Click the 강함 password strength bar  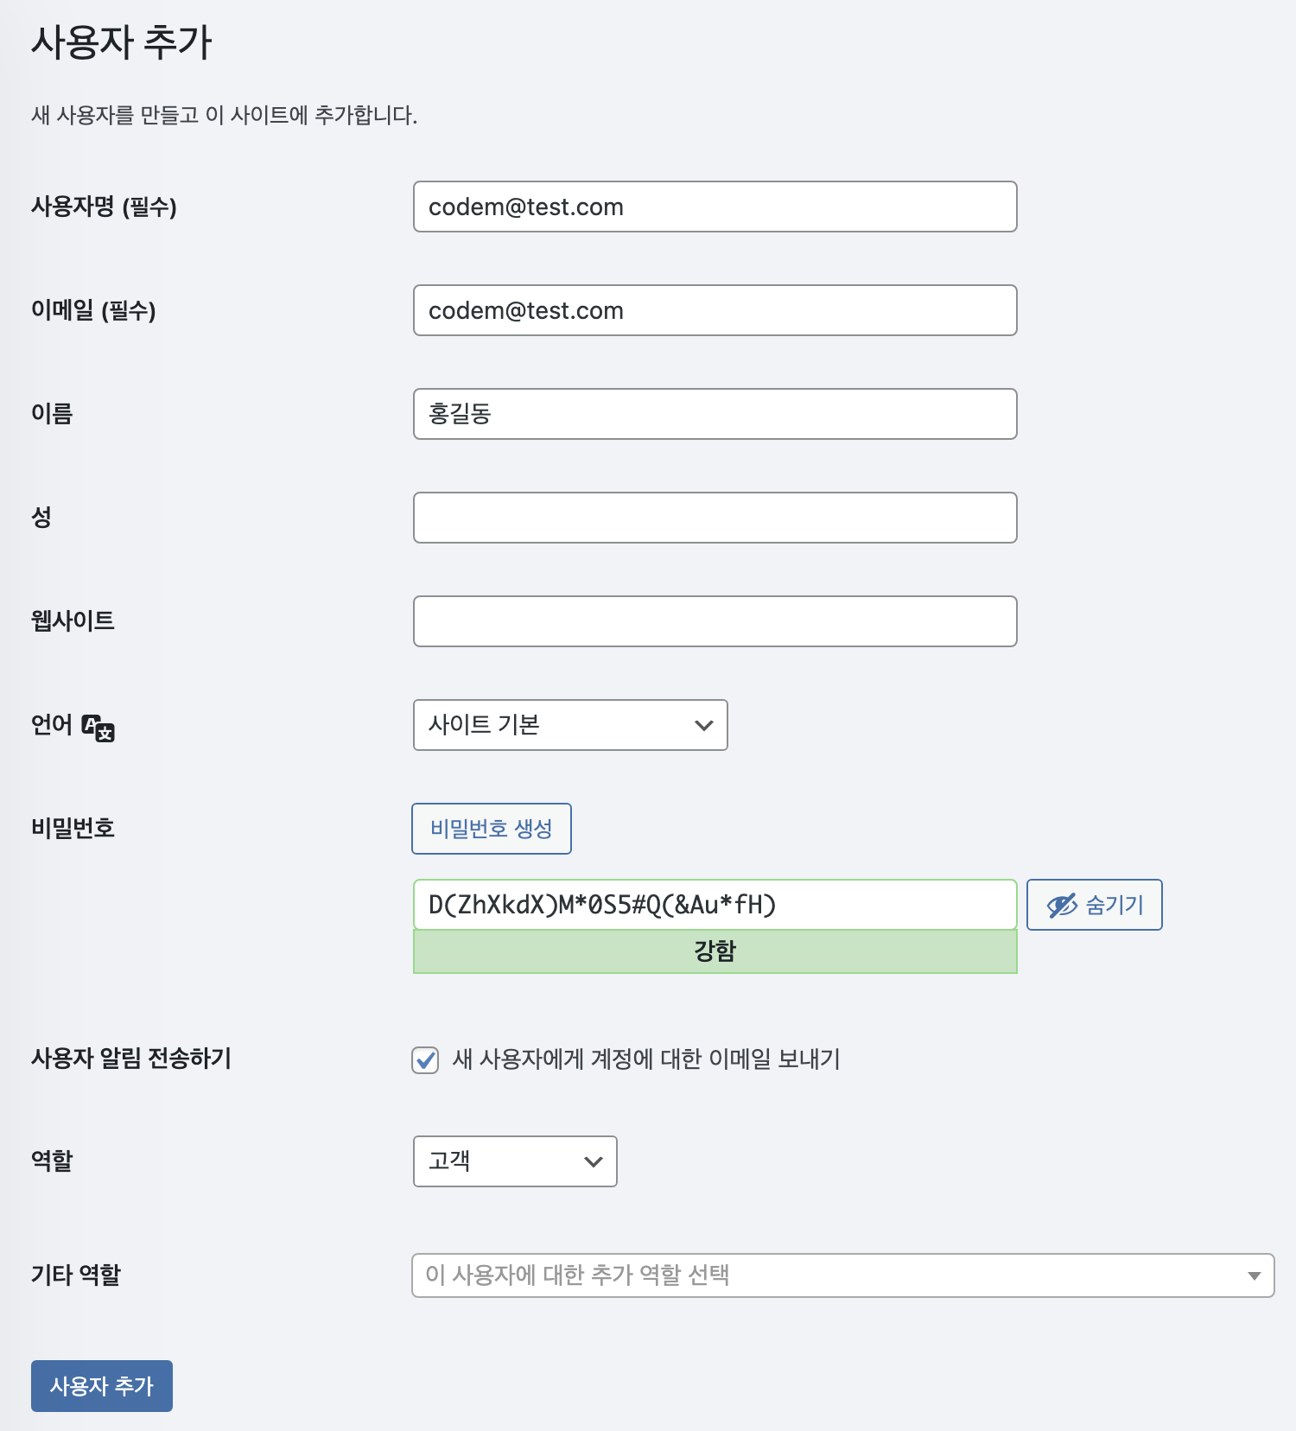pyautogui.click(x=715, y=951)
